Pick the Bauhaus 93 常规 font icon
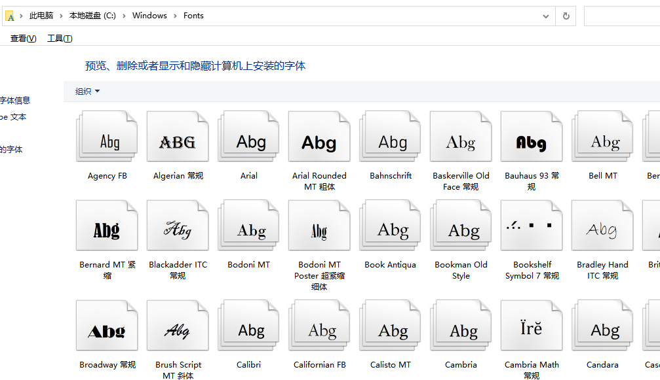This screenshot has height=380, width=660. click(532, 136)
